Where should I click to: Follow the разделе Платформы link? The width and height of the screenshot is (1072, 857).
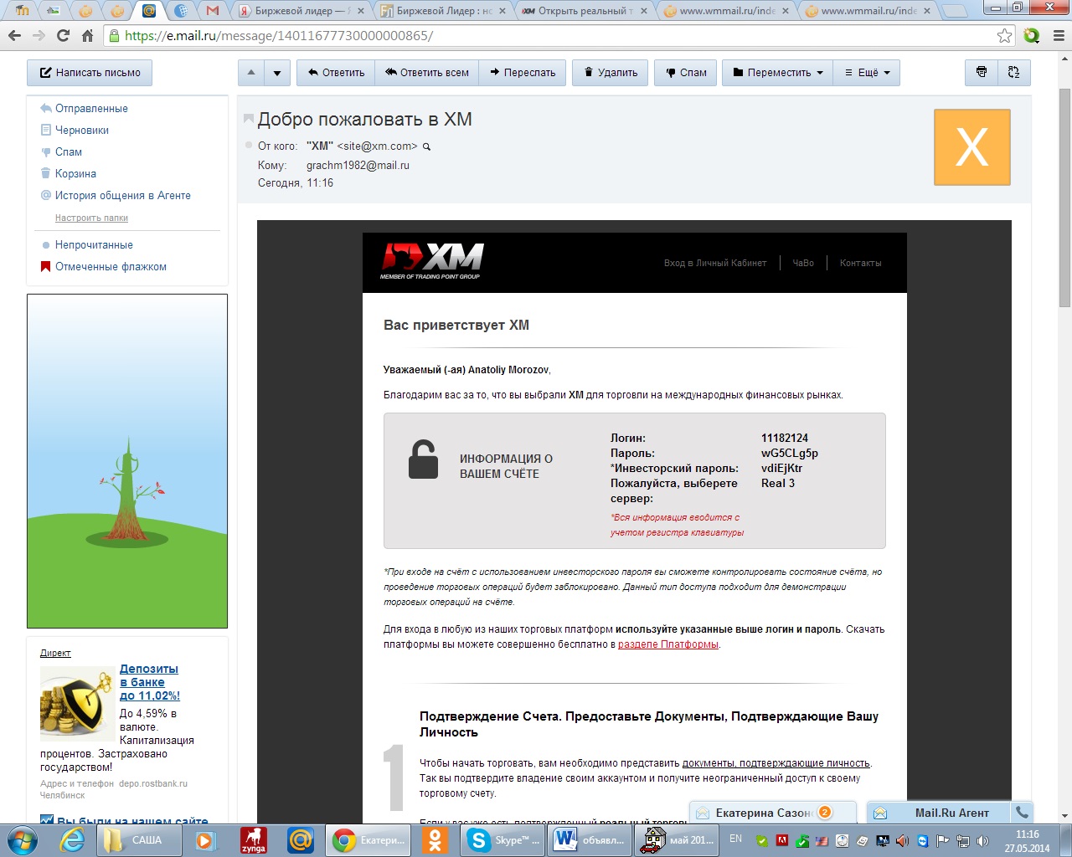(x=668, y=644)
